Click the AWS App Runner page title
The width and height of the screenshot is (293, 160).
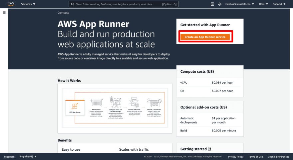point(94,24)
